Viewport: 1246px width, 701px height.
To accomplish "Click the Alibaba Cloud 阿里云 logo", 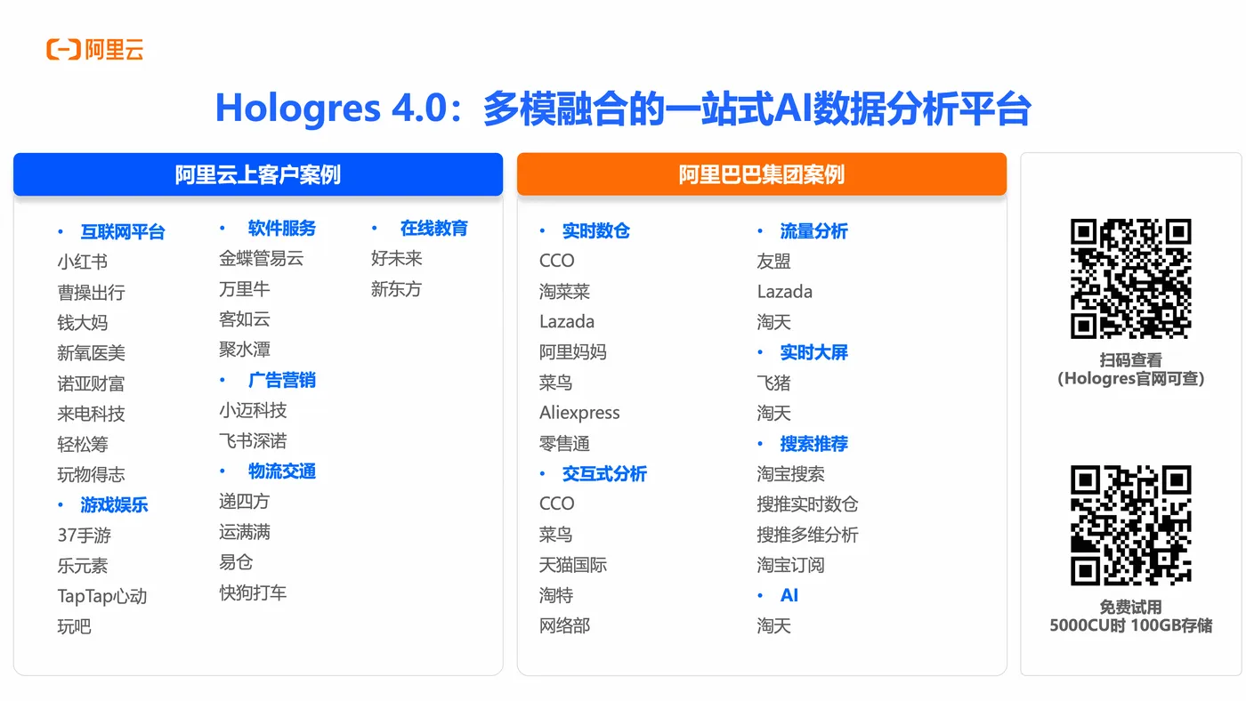I will (x=94, y=50).
